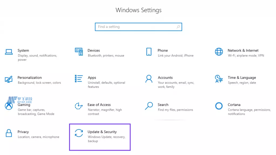Click the Ease of Access title

tap(99, 105)
